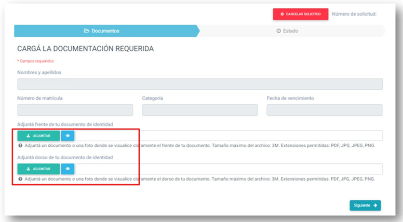Click the Número de matrícula field
Screen dimensions: 403x222
[x=75, y=110]
